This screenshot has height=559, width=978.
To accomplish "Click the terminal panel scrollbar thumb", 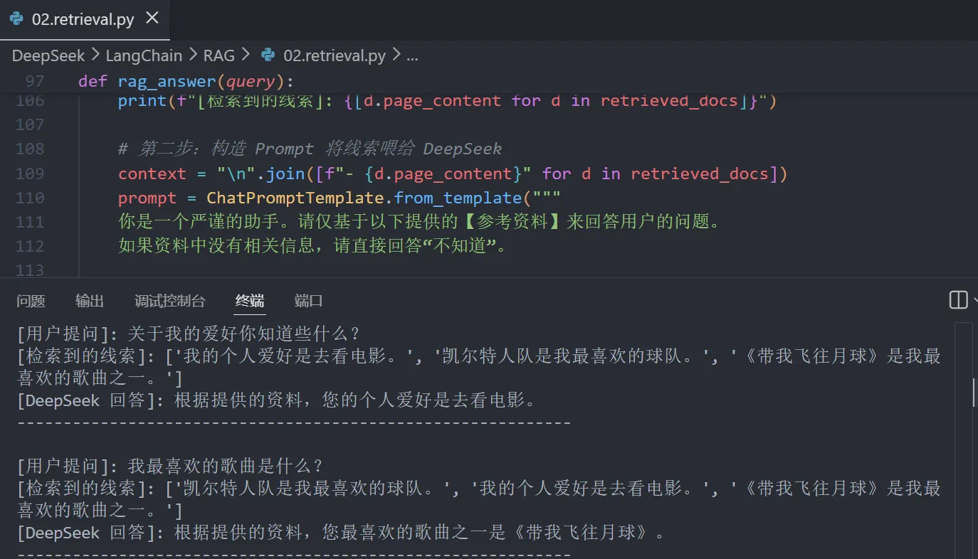I will point(974,393).
